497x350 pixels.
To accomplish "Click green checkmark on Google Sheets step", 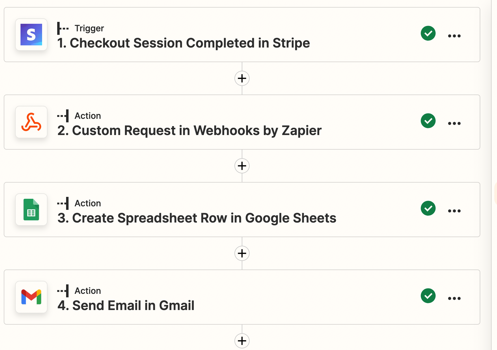I will (x=428, y=208).
